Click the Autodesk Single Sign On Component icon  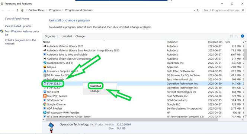(x=45, y=58)
